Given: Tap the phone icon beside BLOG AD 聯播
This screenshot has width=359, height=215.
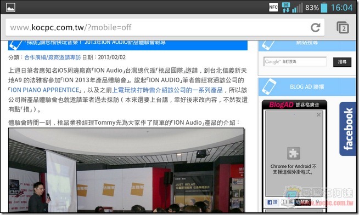Looking at the screenshot, I should coord(268,86).
